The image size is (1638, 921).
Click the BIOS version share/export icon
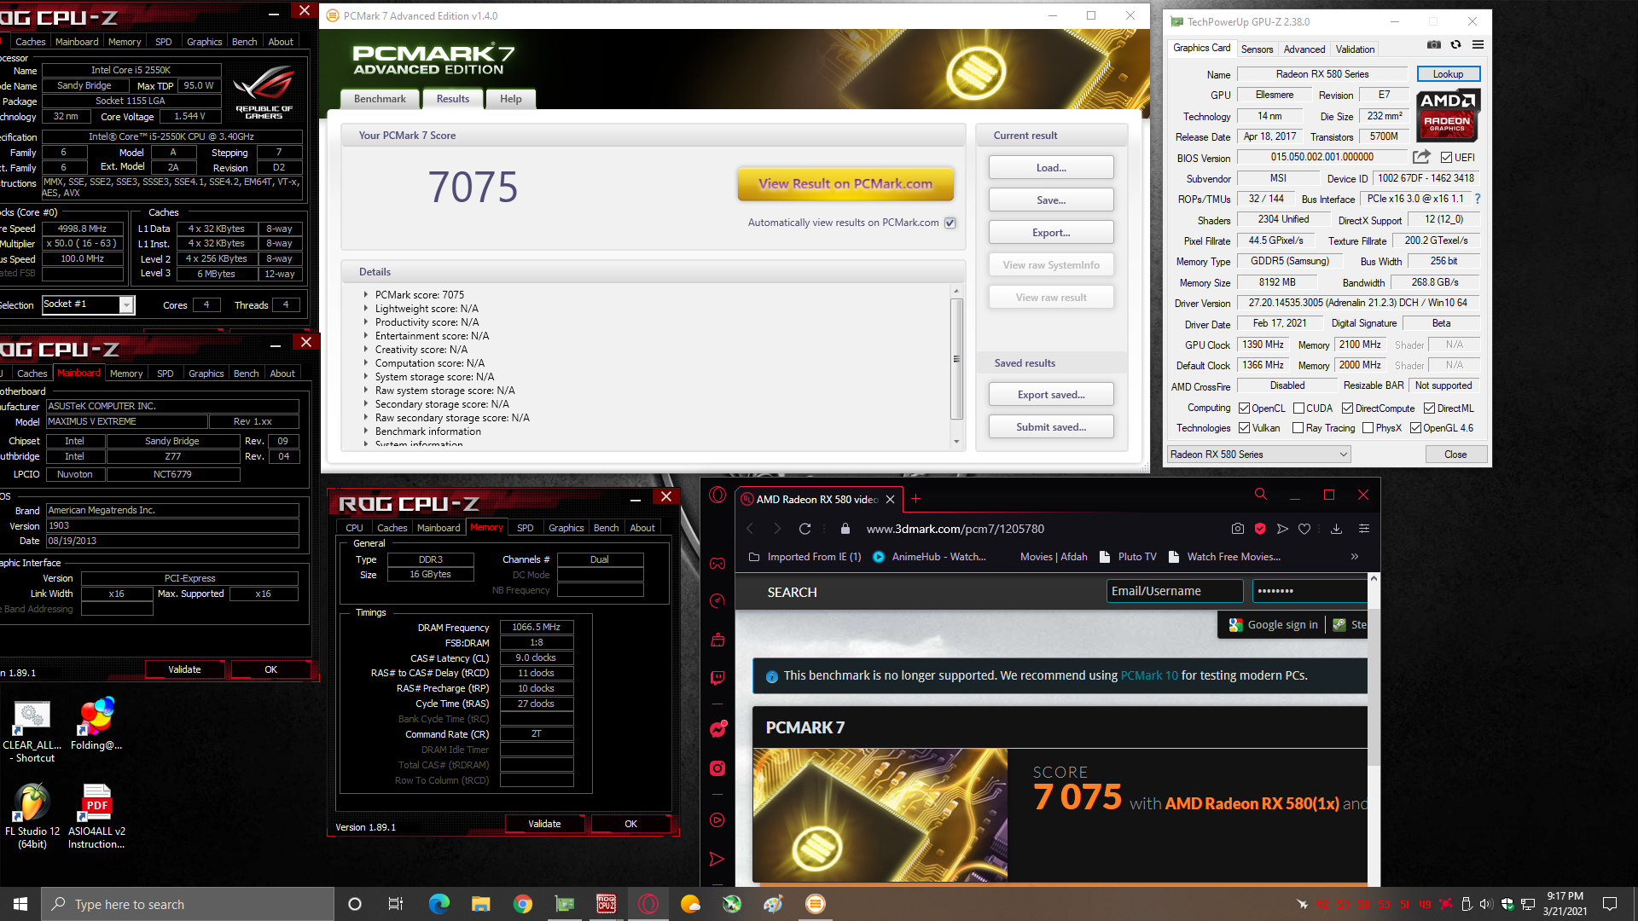point(1421,157)
